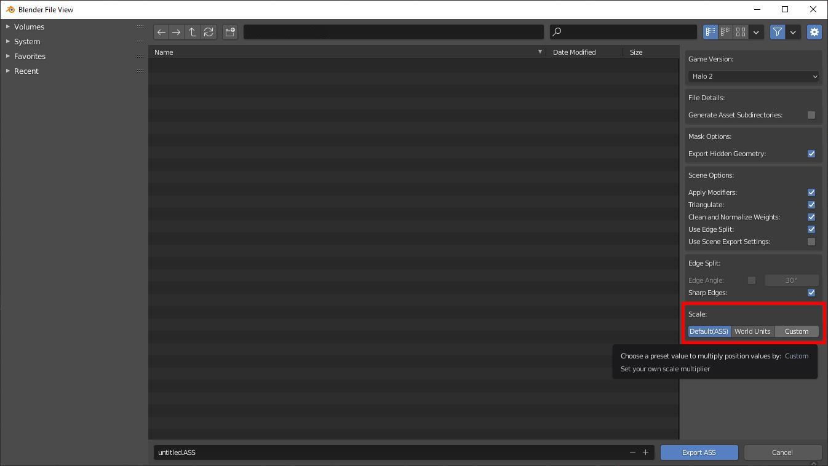Toggle Export Hidden Geometry checkbox

pyautogui.click(x=811, y=154)
